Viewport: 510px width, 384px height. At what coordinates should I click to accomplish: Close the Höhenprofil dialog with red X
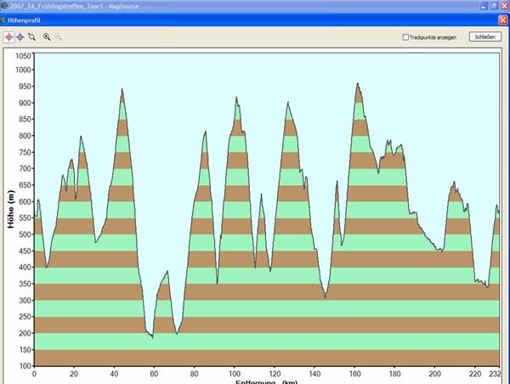point(502,19)
